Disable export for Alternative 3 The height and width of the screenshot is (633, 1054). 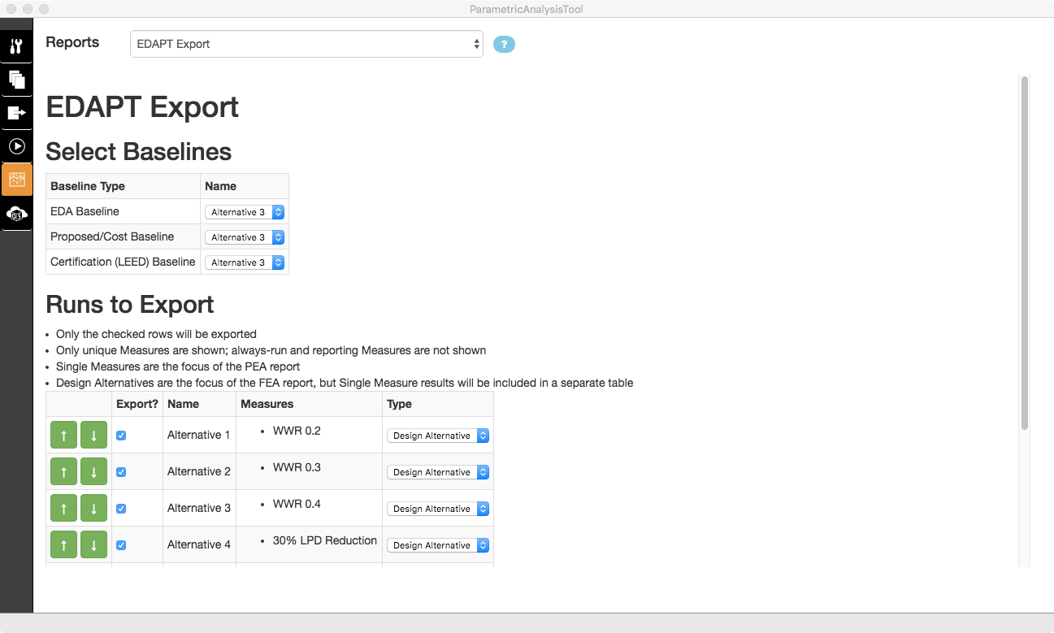click(x=121, y=508)
